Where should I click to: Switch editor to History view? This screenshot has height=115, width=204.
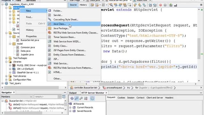(x=83, y=5)
